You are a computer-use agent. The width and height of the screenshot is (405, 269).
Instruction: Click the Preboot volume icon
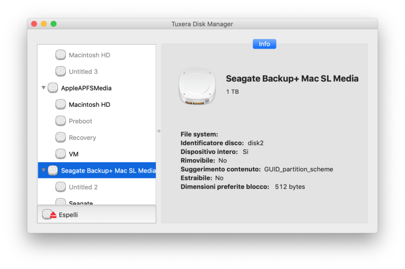click(61, 121)
